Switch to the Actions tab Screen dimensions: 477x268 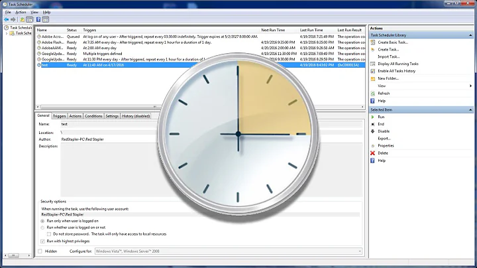[x=75, y=116]
